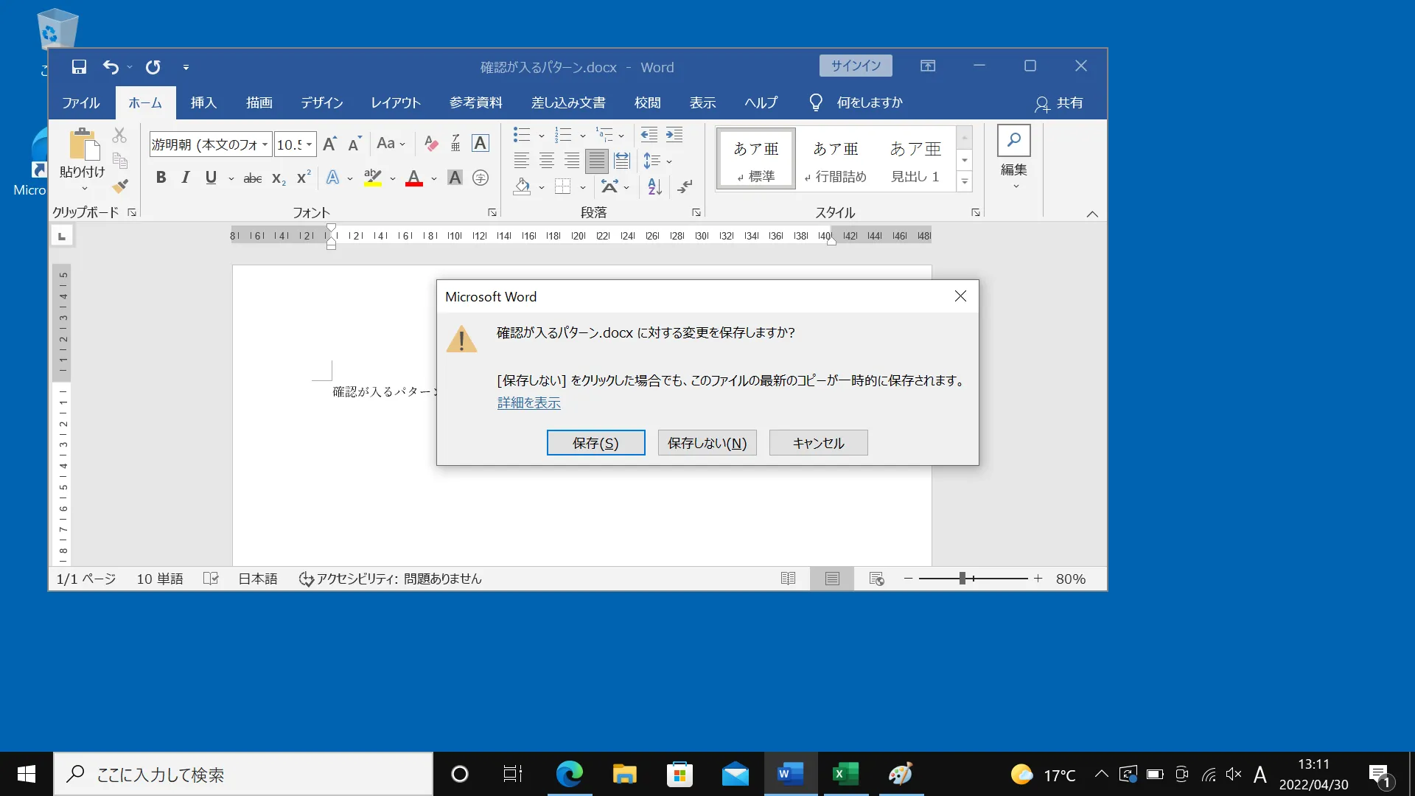1415x796 pixels.
Task: Click the subscript x₂ icon
Action: click(x=279, y=178)
